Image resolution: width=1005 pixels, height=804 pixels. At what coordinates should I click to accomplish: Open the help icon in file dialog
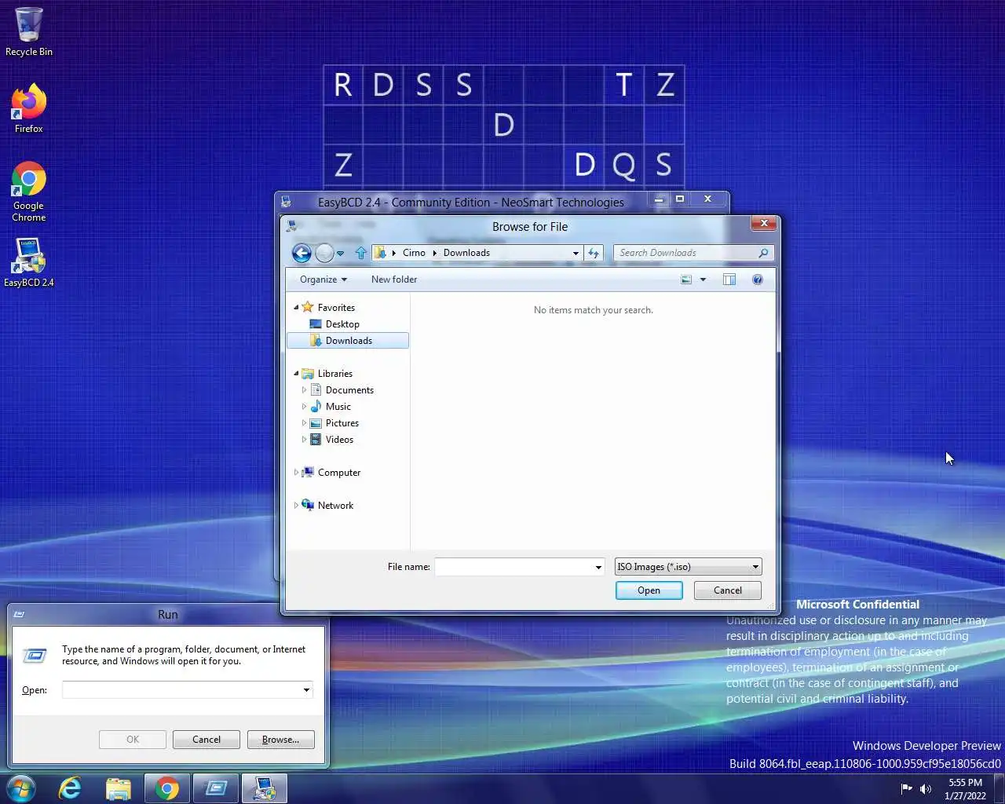[758, 280]
